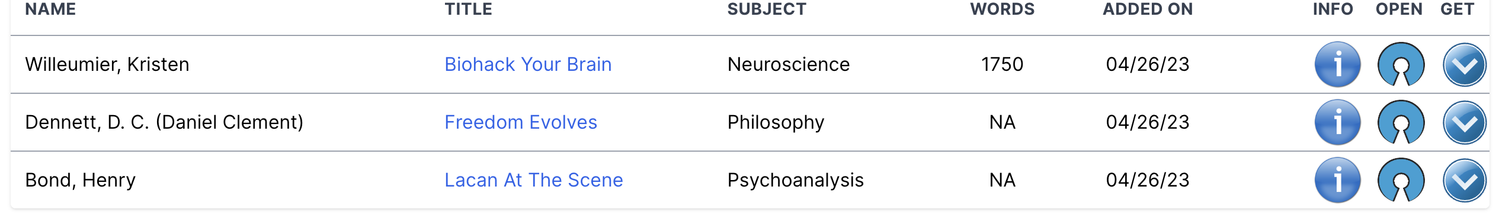Sort by the NAME column header
Screen dimensions: 1499x219
click(x=50, y=9)
